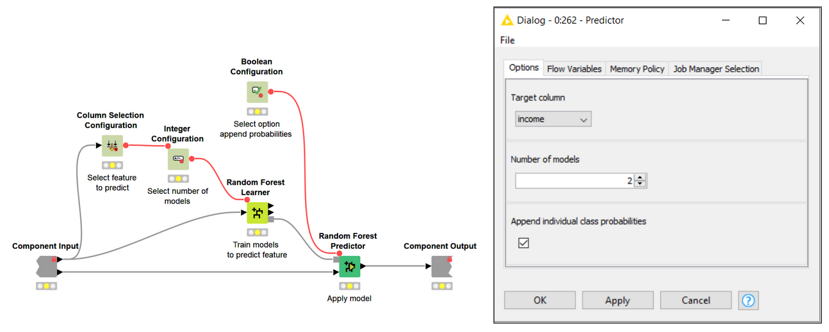Click the 'Random Forest Predictor' node title
829x332 pixels.
pyautogui.click(x=348, y=241)
